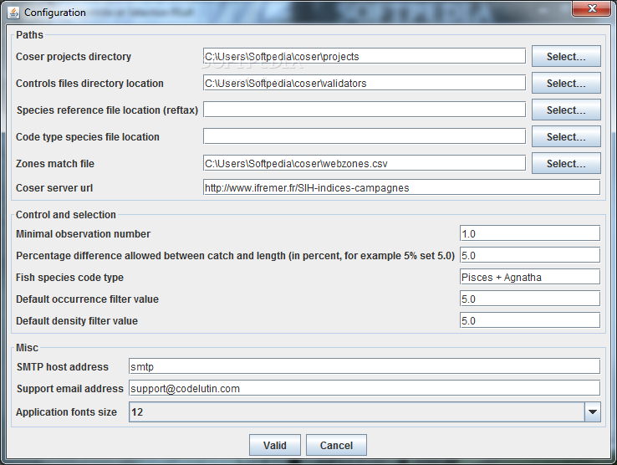Click Select for Zones match file
Viewport: 617px width, 465px height.
566,163
